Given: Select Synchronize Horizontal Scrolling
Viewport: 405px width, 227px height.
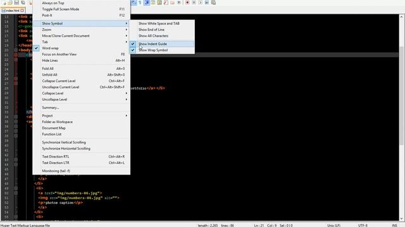Looking at the screenshot, I should (x=81, y=149).
